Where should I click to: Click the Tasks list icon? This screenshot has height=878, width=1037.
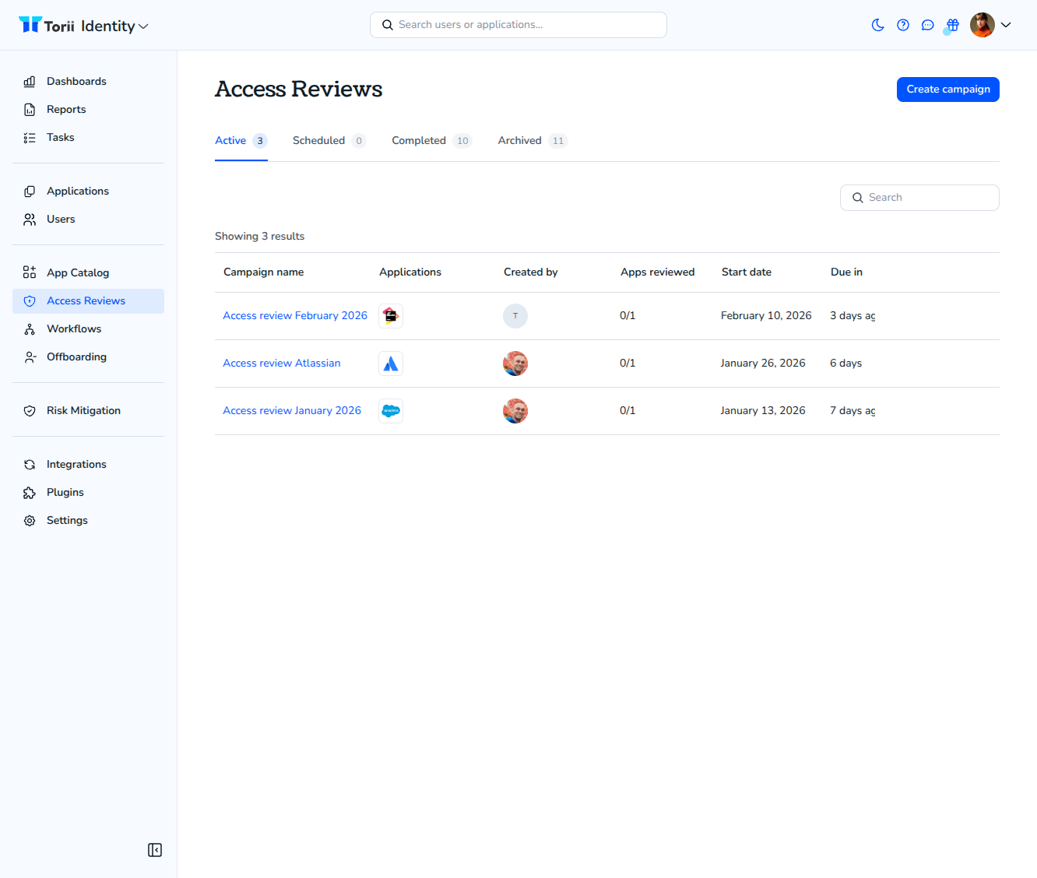click(30, 138)
